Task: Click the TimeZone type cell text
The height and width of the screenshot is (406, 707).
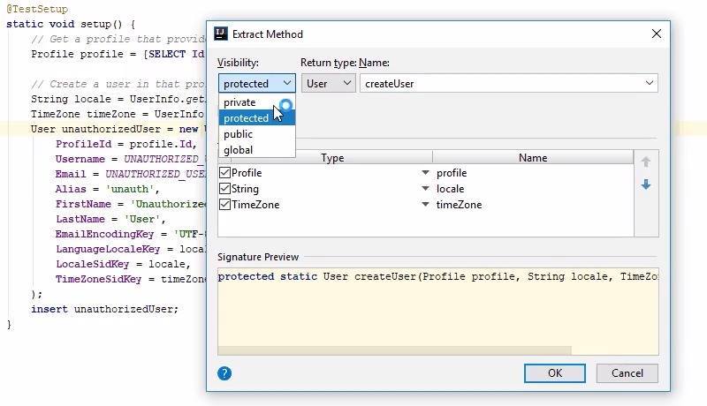Action: click(x=255, y=205)
